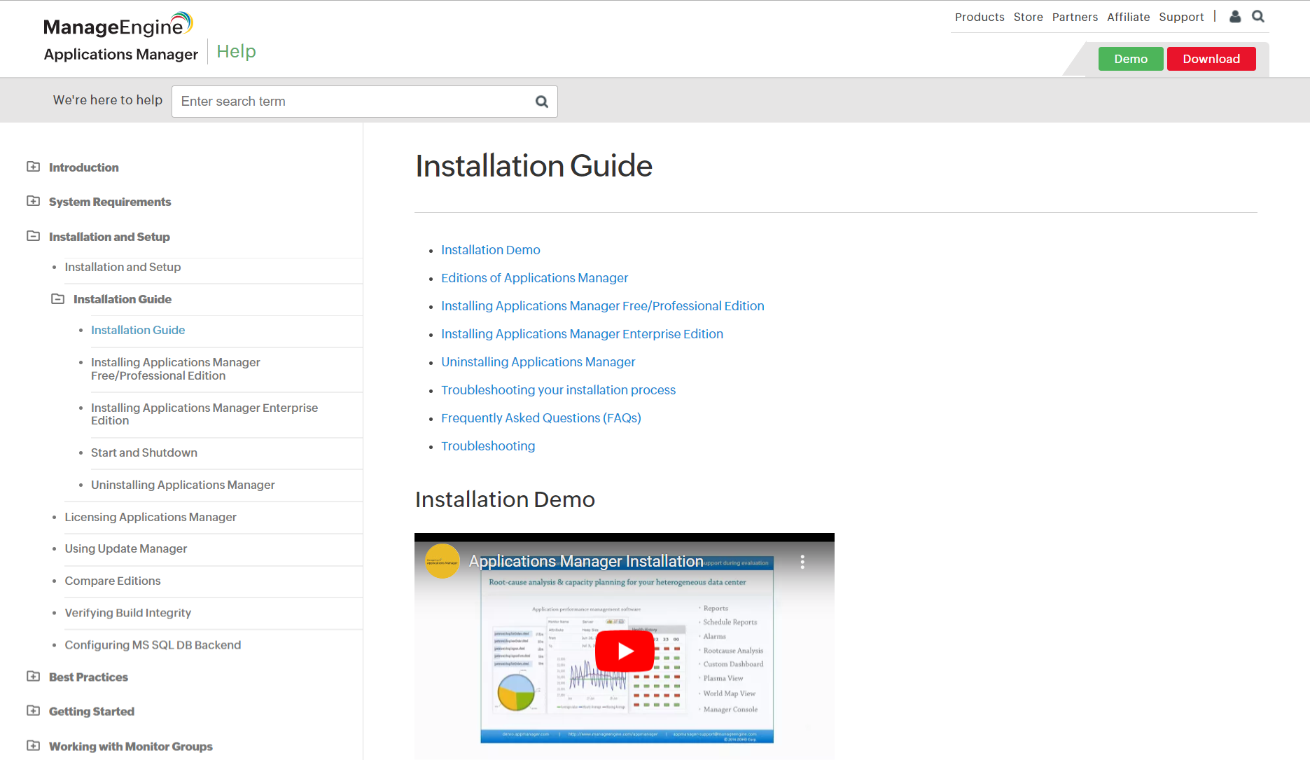The height and width of the screenshot is (760, 1310).
Task: Open Installing Free/Professional Edition content link
Action: pyautogui.click(x=603, y=306)
